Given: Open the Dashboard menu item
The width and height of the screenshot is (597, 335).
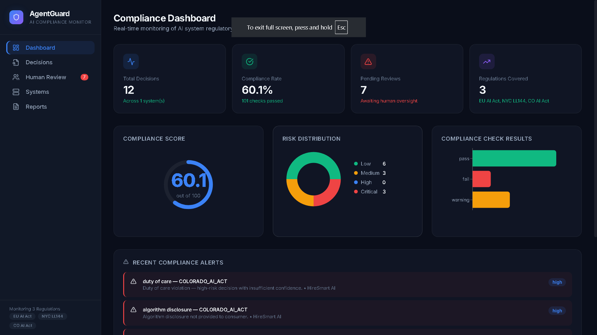Looking at the screenshot, I should pos(50,48).
